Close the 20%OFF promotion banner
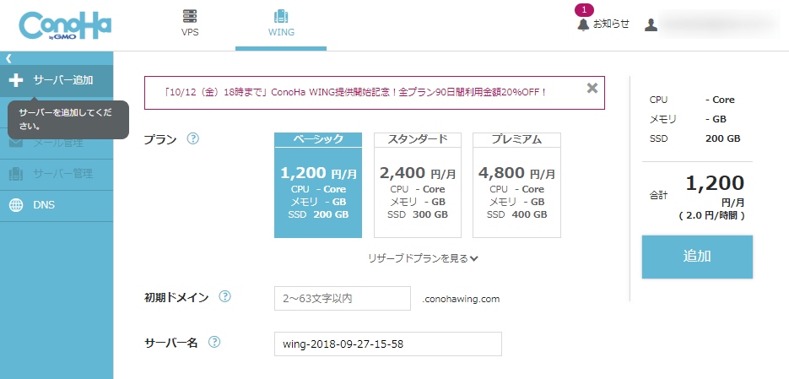Viewport: 789px width, 379px height. pyautogui.click(x=592, y=88)
